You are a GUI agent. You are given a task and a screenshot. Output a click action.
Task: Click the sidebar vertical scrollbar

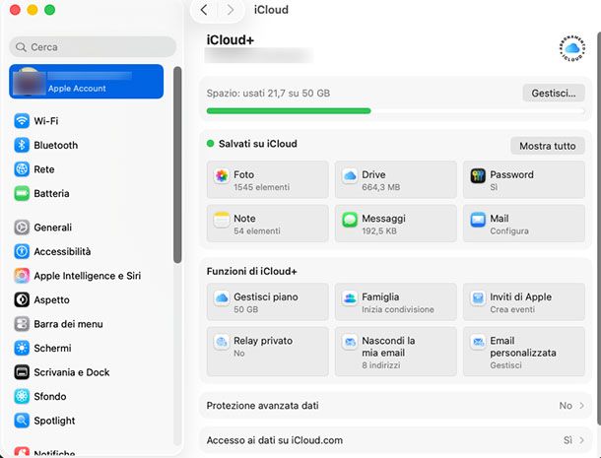point(177,164)
